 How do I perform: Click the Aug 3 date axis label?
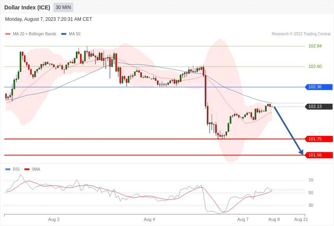tap(54, 219)
